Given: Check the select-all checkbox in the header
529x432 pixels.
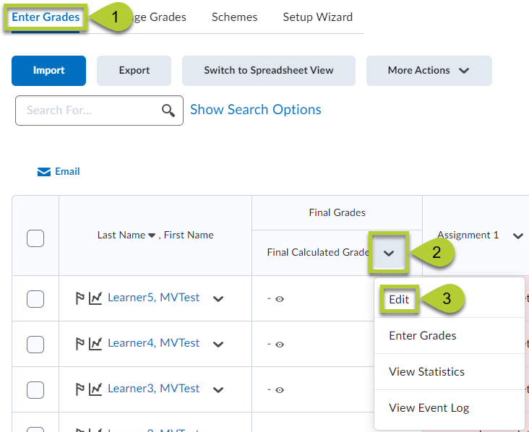Looking at the screenshot, I should 35,238.
